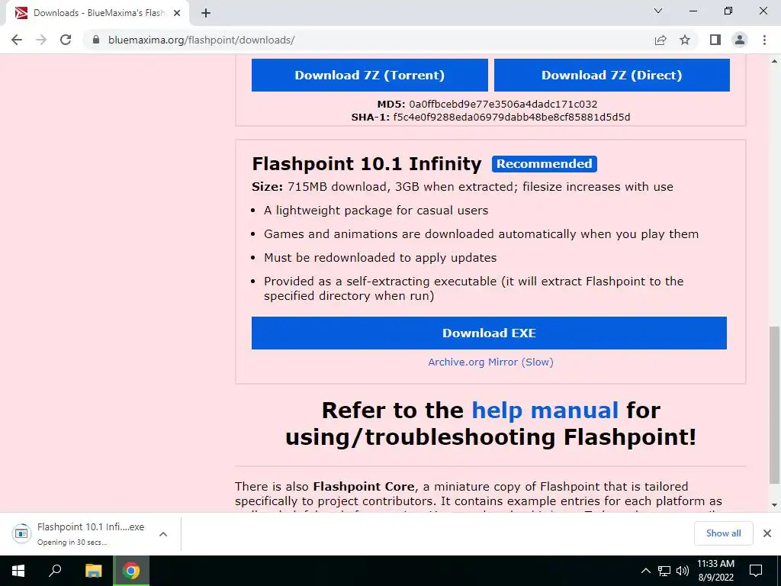The width and height of the screenshot is (781, 586).
Task: Open a new browser tab
Action: coord(206,13)
